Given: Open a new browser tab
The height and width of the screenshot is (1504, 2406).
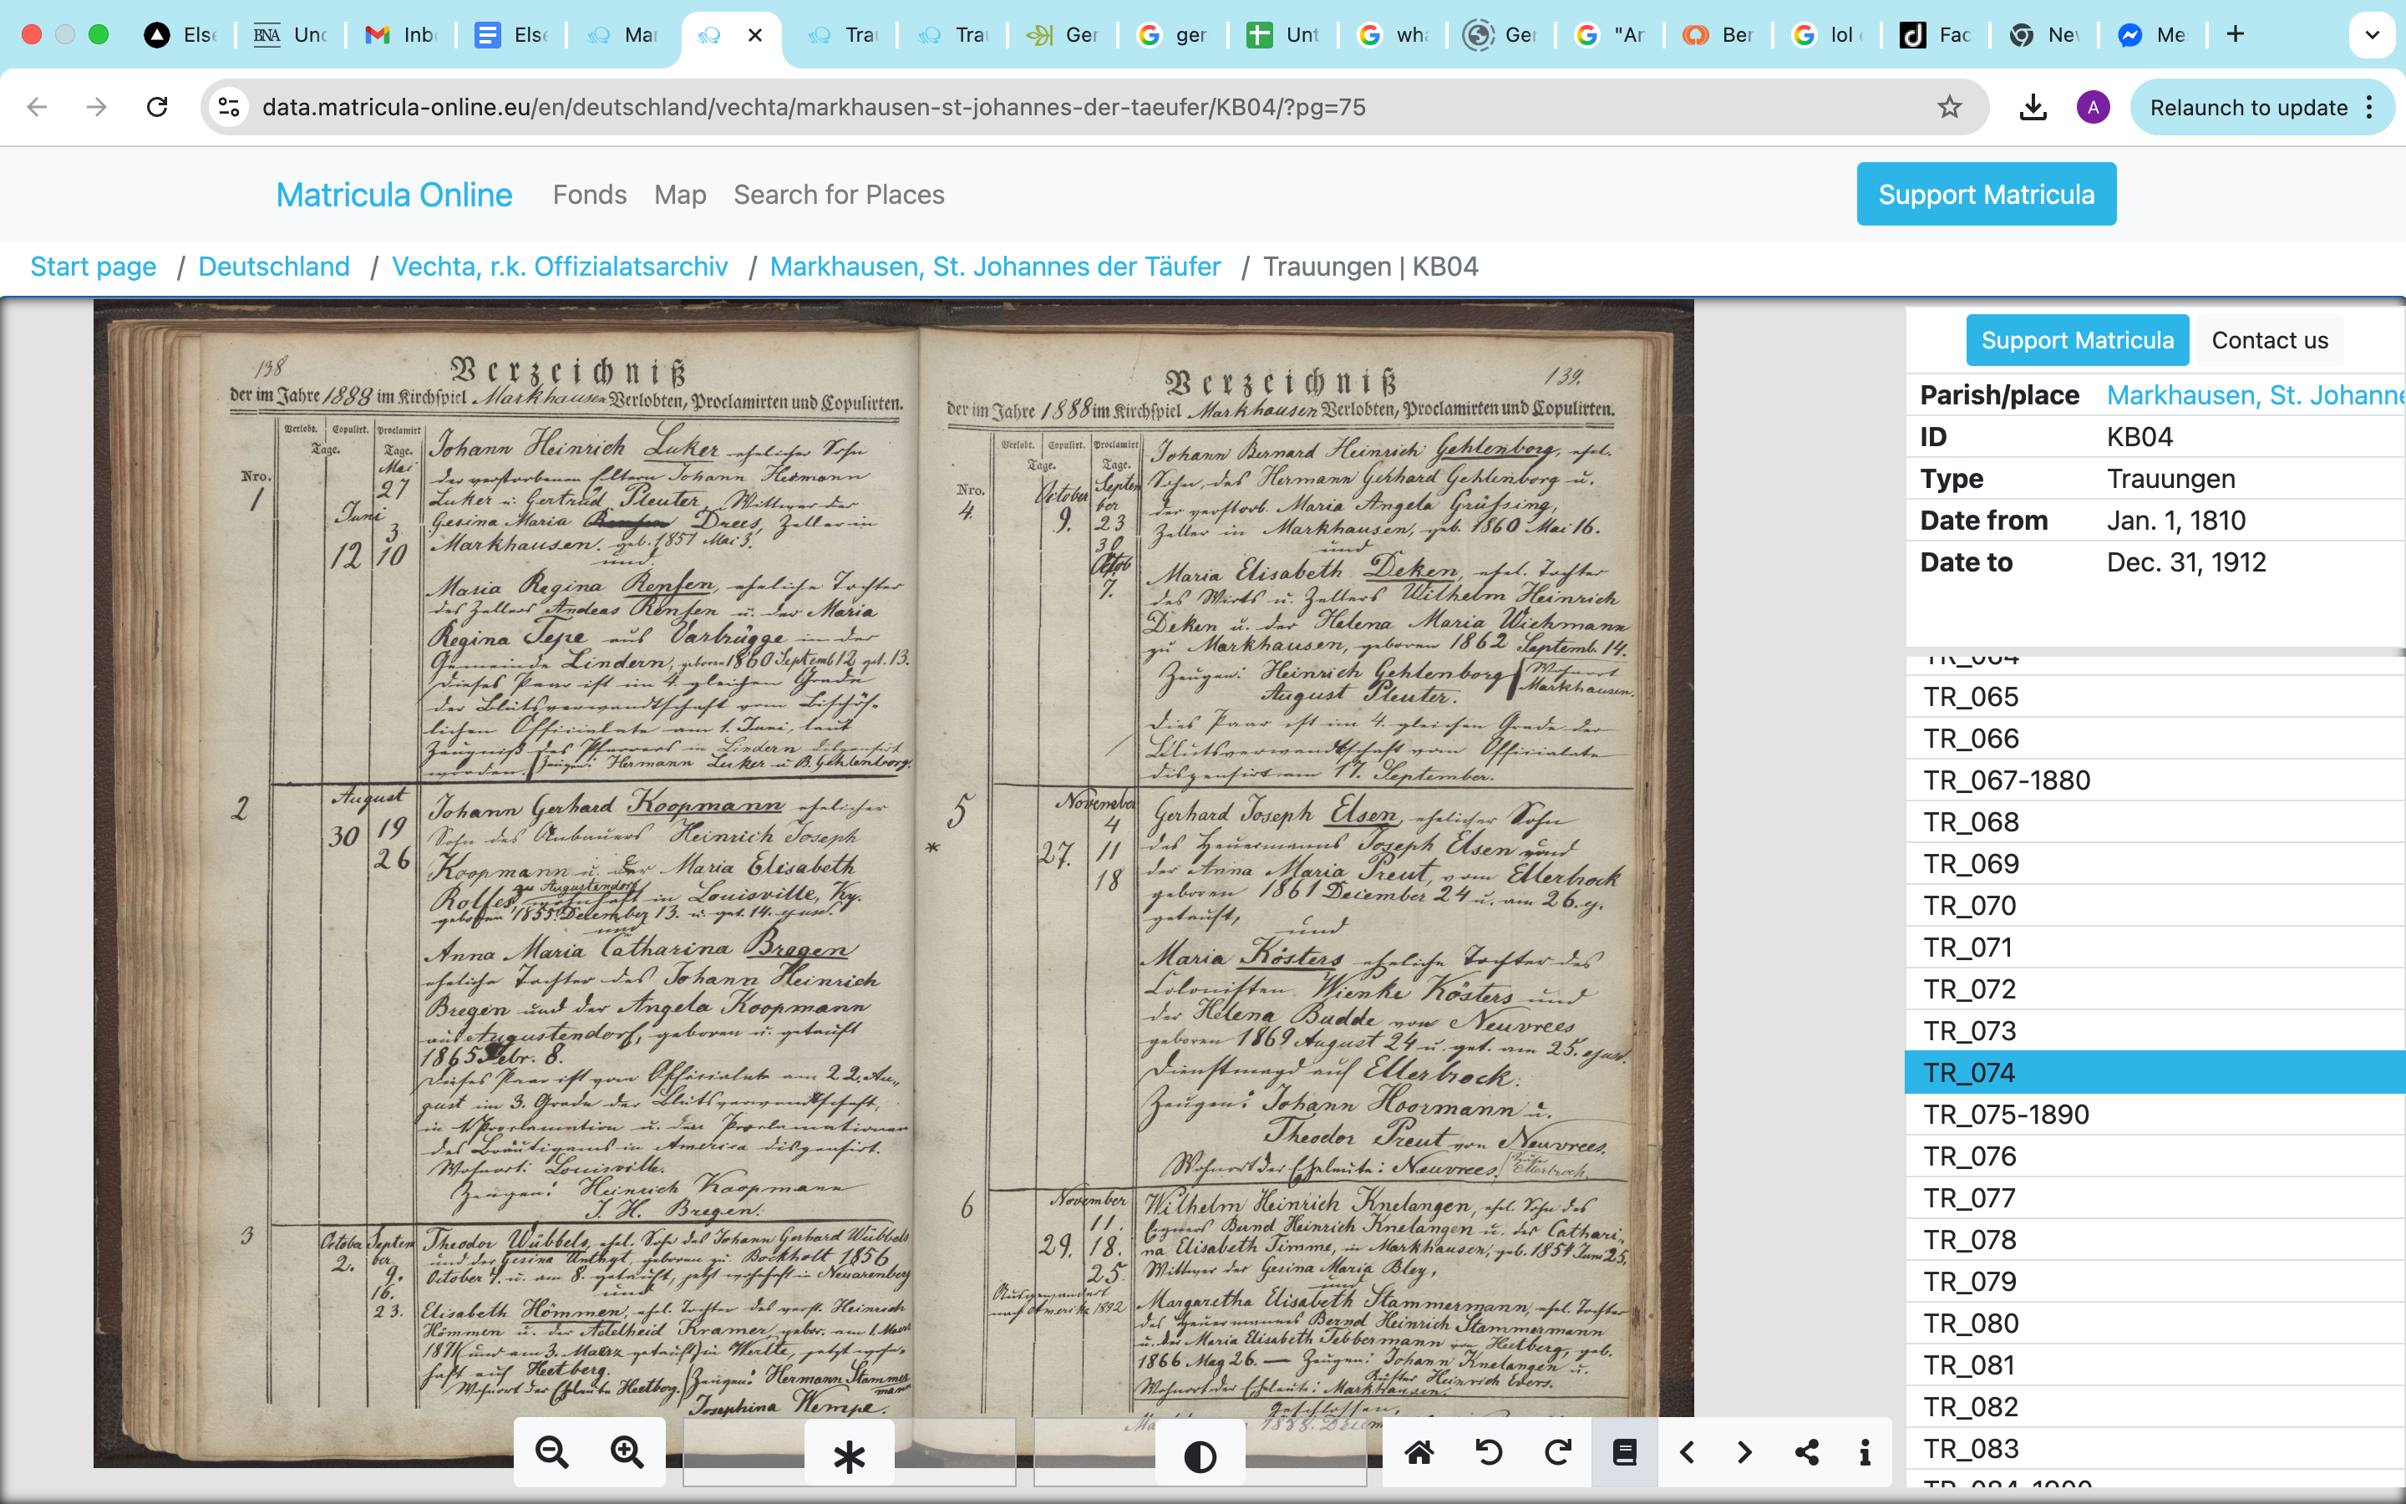Looking at the screenshot, I should (2235, 35).
